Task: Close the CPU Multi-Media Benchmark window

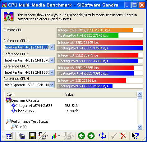Action: 142,5
